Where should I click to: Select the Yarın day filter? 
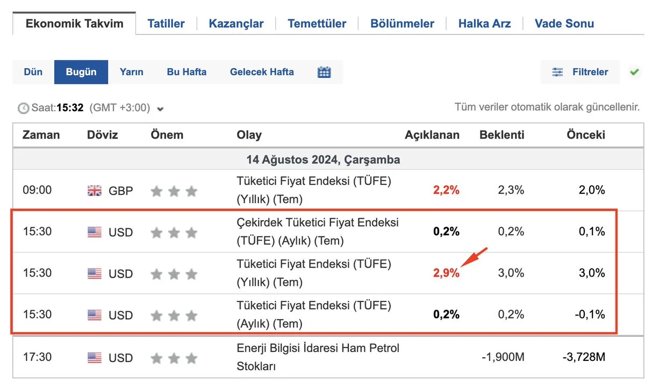[131, 72]
